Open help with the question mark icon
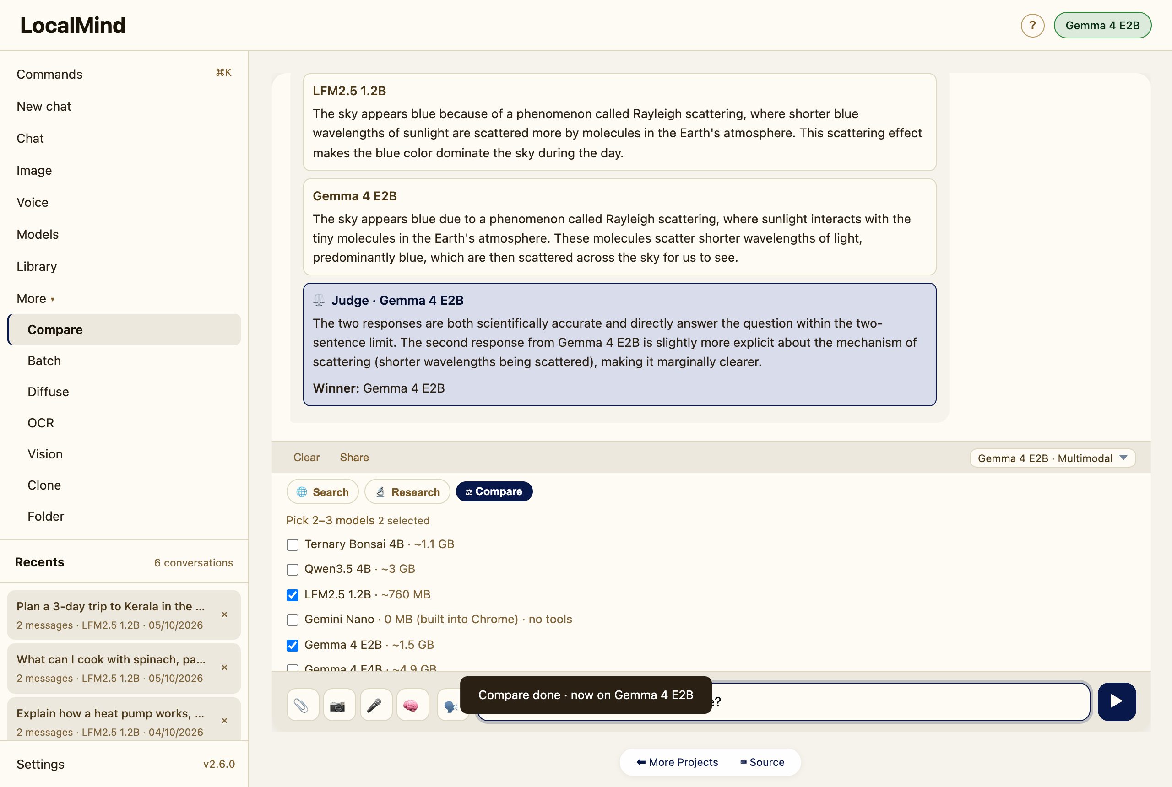Viewport: 1172px width, 787px height. click(1032, 26)
